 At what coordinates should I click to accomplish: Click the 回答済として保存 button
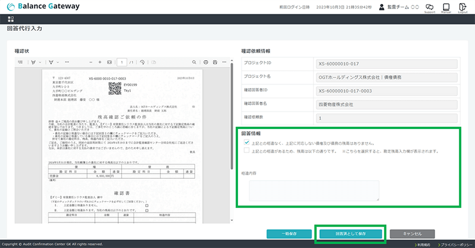351,234
